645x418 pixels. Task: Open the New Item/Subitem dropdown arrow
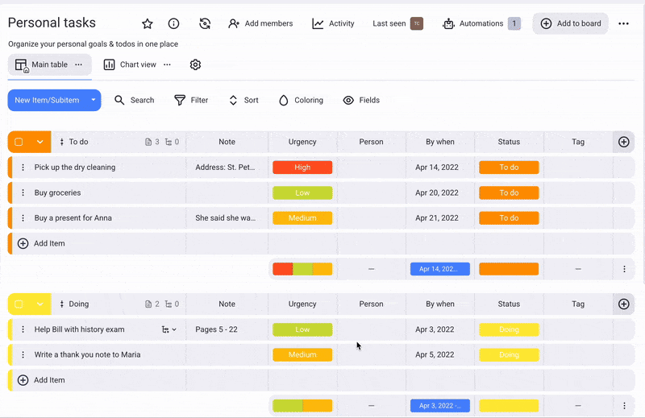tap(94, 101)
